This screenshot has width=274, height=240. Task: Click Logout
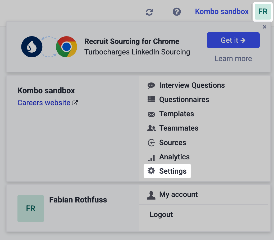pyautogui.click(x=161, y=214)
